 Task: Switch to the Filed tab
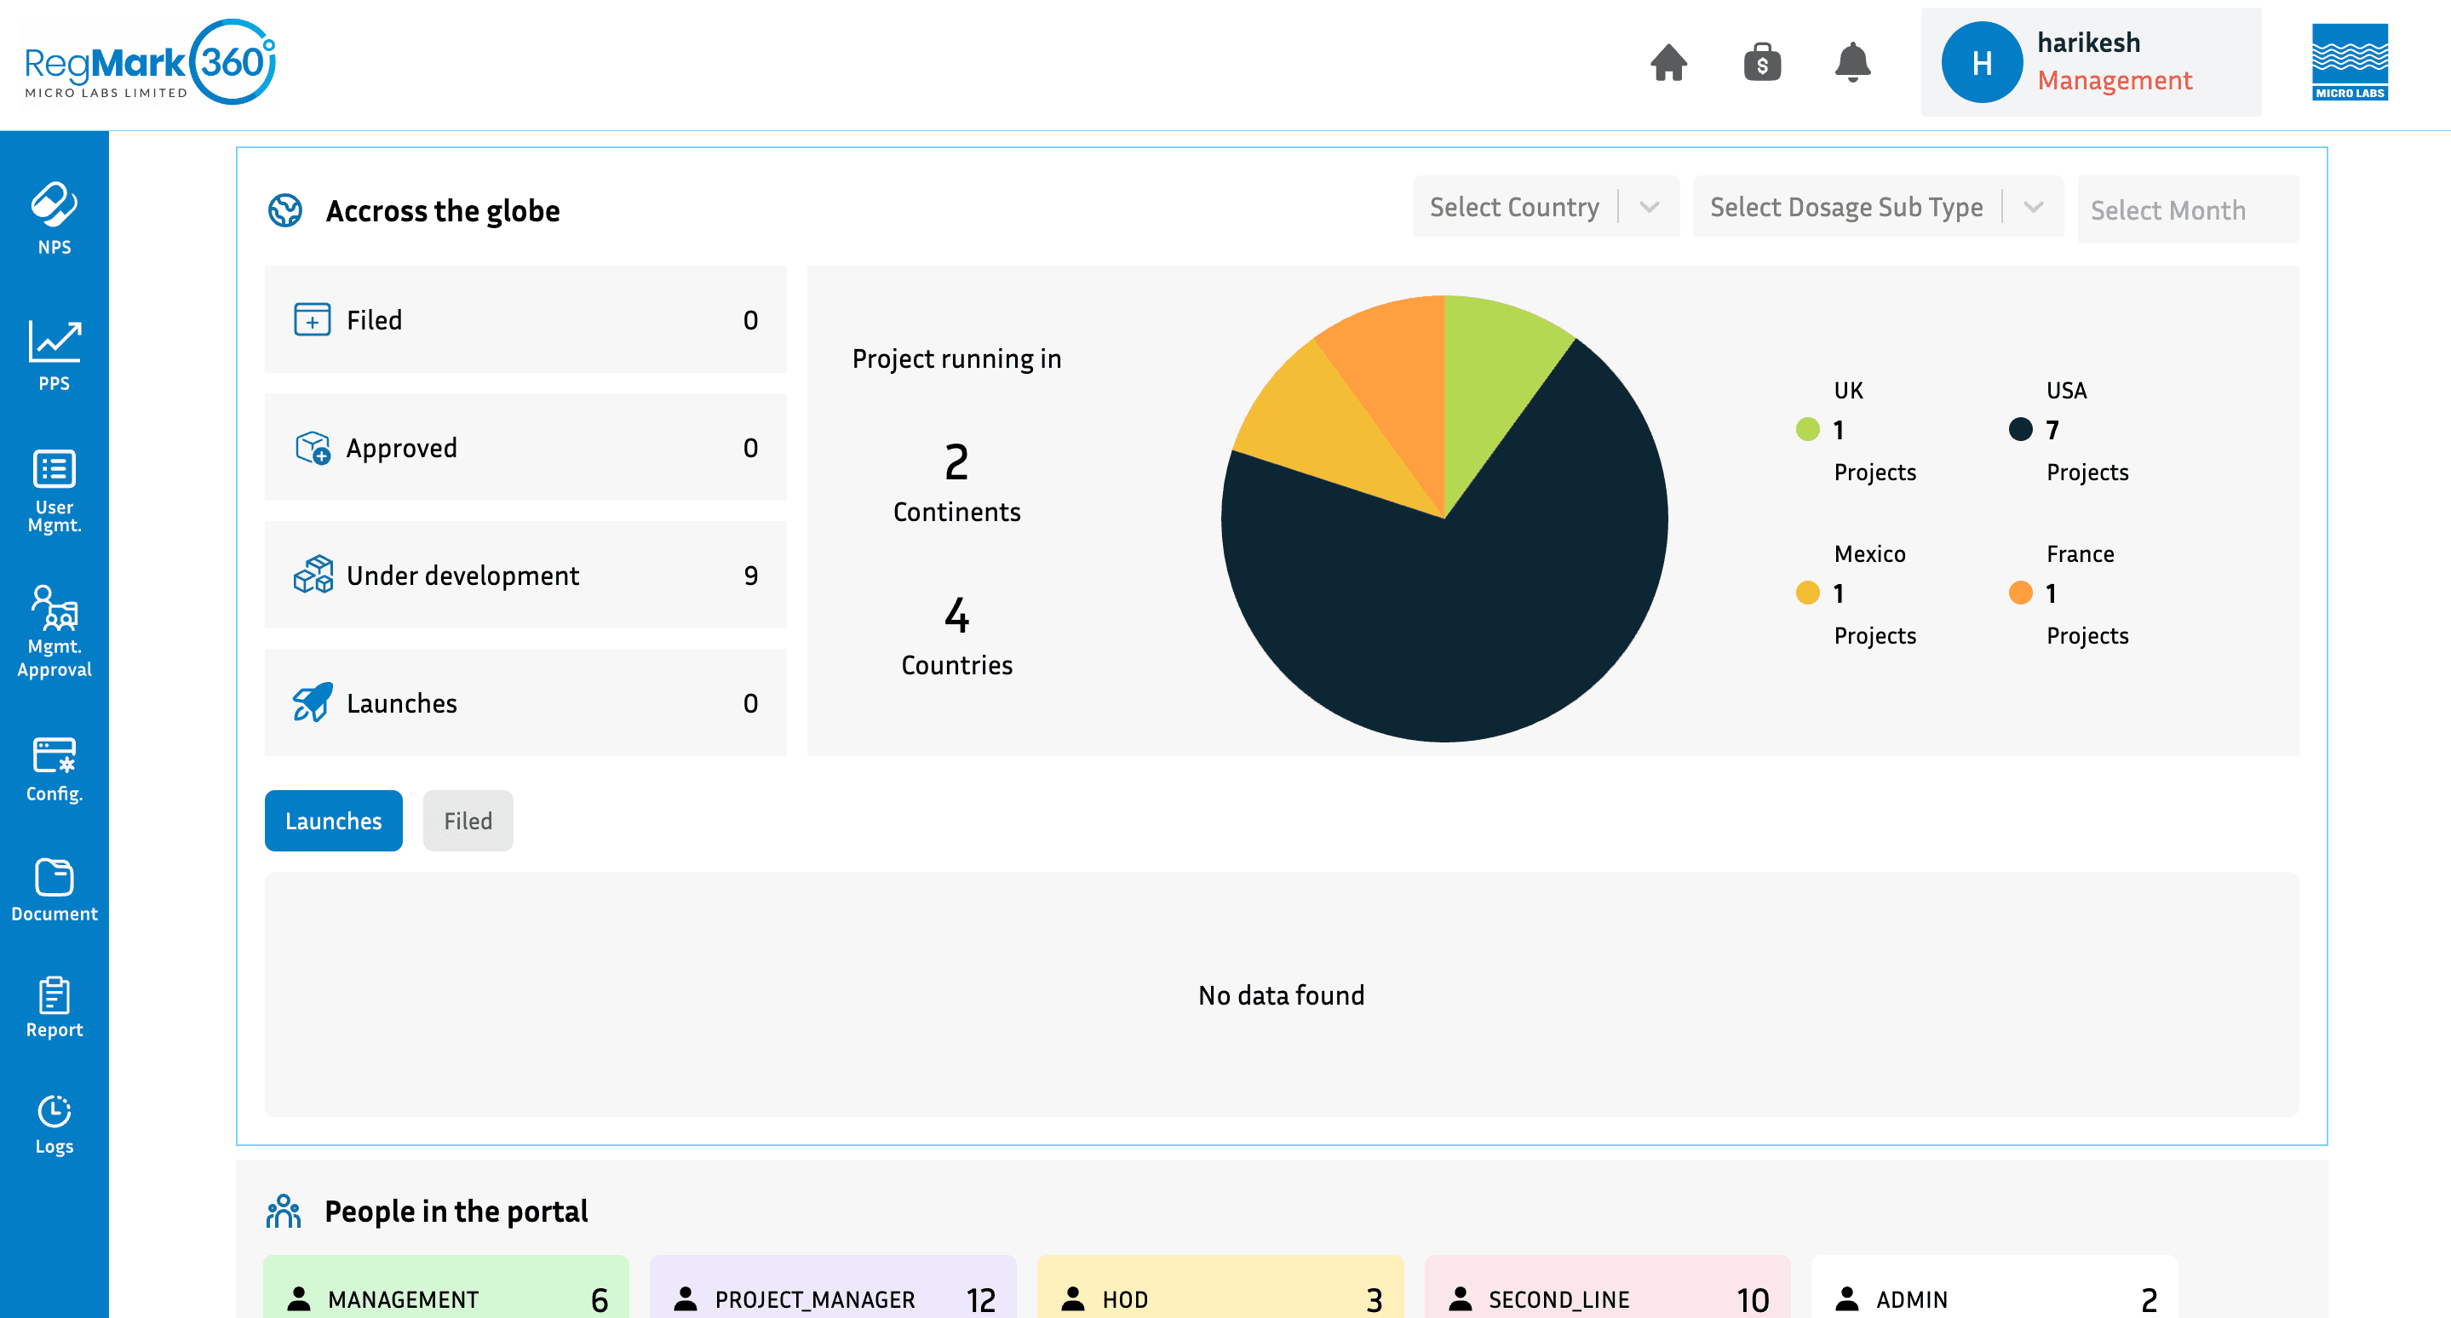[468, 821]
